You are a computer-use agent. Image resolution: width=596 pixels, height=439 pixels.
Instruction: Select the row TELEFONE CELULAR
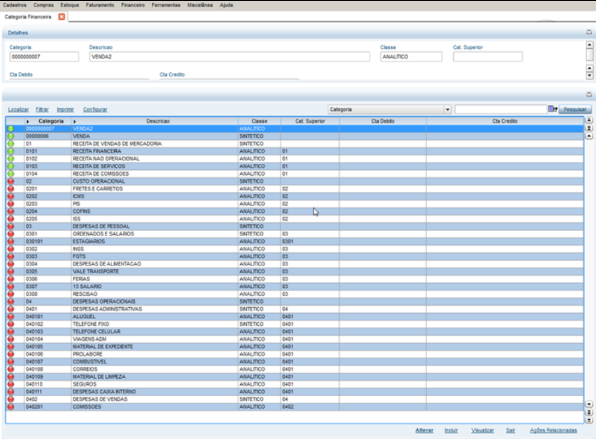point(294,331)
